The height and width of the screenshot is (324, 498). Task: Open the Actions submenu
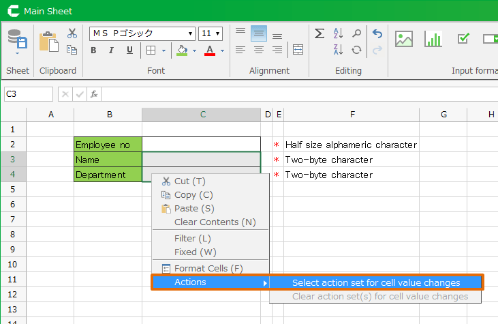(x=211, y=282)
